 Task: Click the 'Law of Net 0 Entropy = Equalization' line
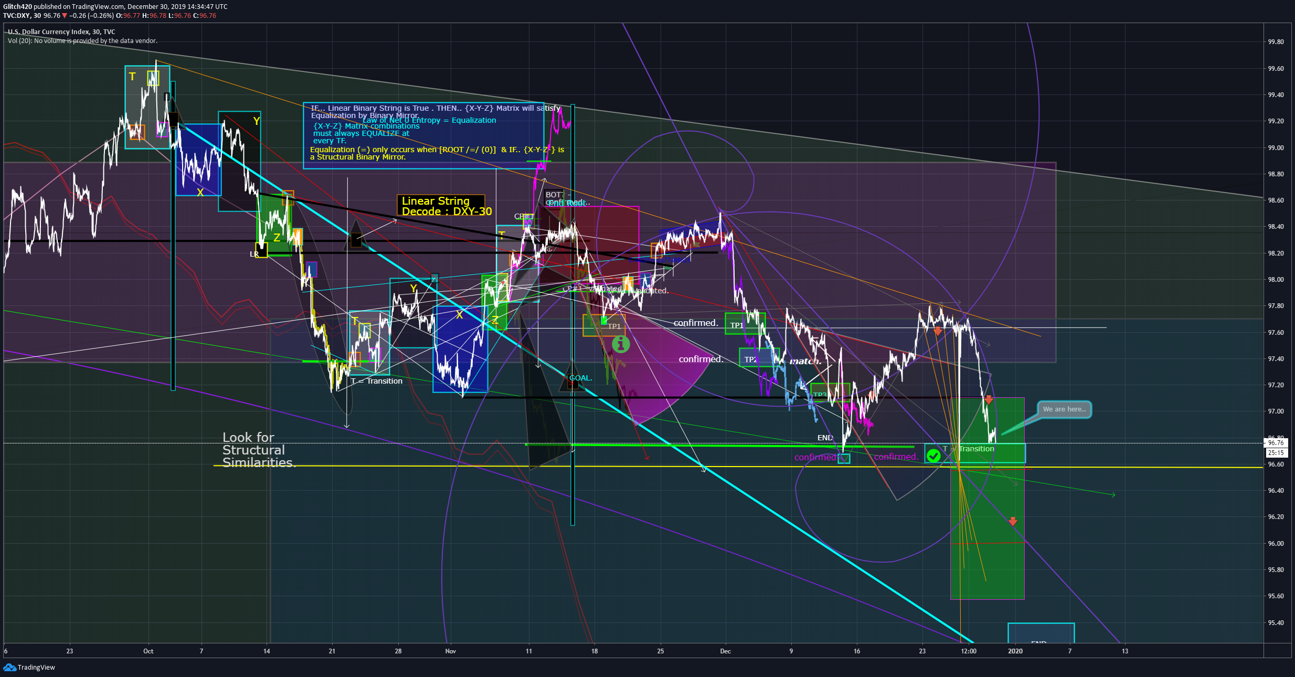coord(429,120)
